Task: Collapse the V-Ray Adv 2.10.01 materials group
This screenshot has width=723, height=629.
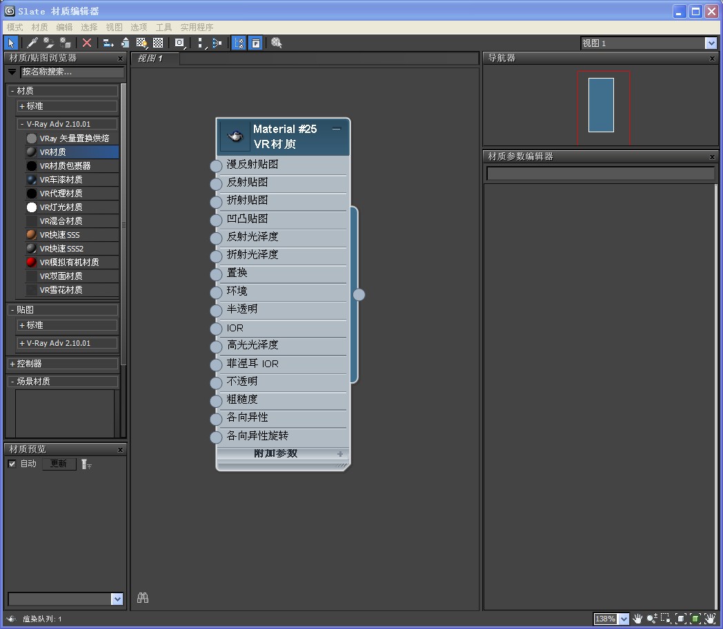Action: coord(21,124)
